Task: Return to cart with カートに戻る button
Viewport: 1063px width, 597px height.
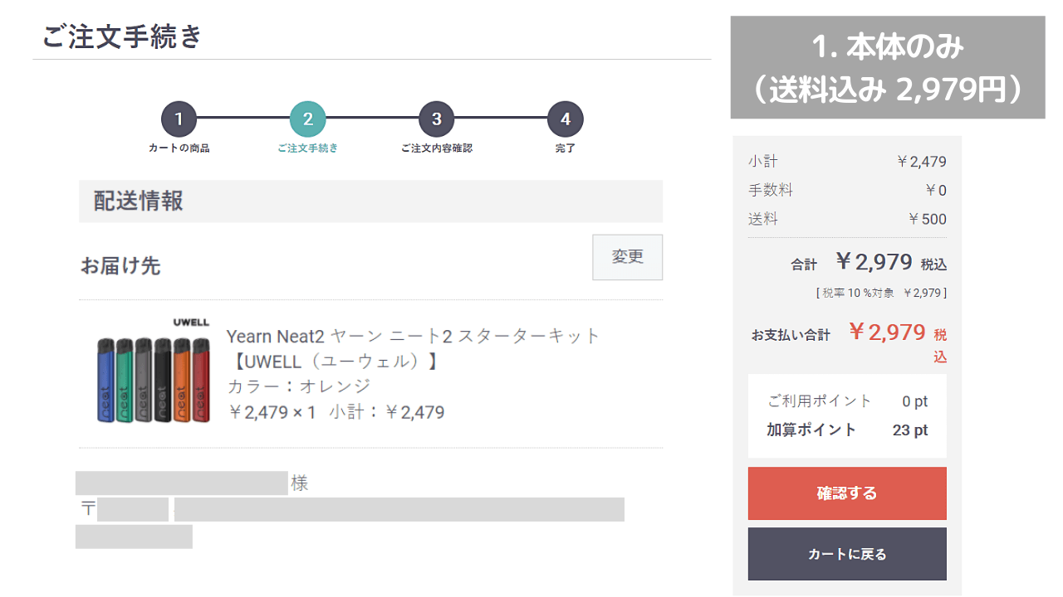Action: 847,554
